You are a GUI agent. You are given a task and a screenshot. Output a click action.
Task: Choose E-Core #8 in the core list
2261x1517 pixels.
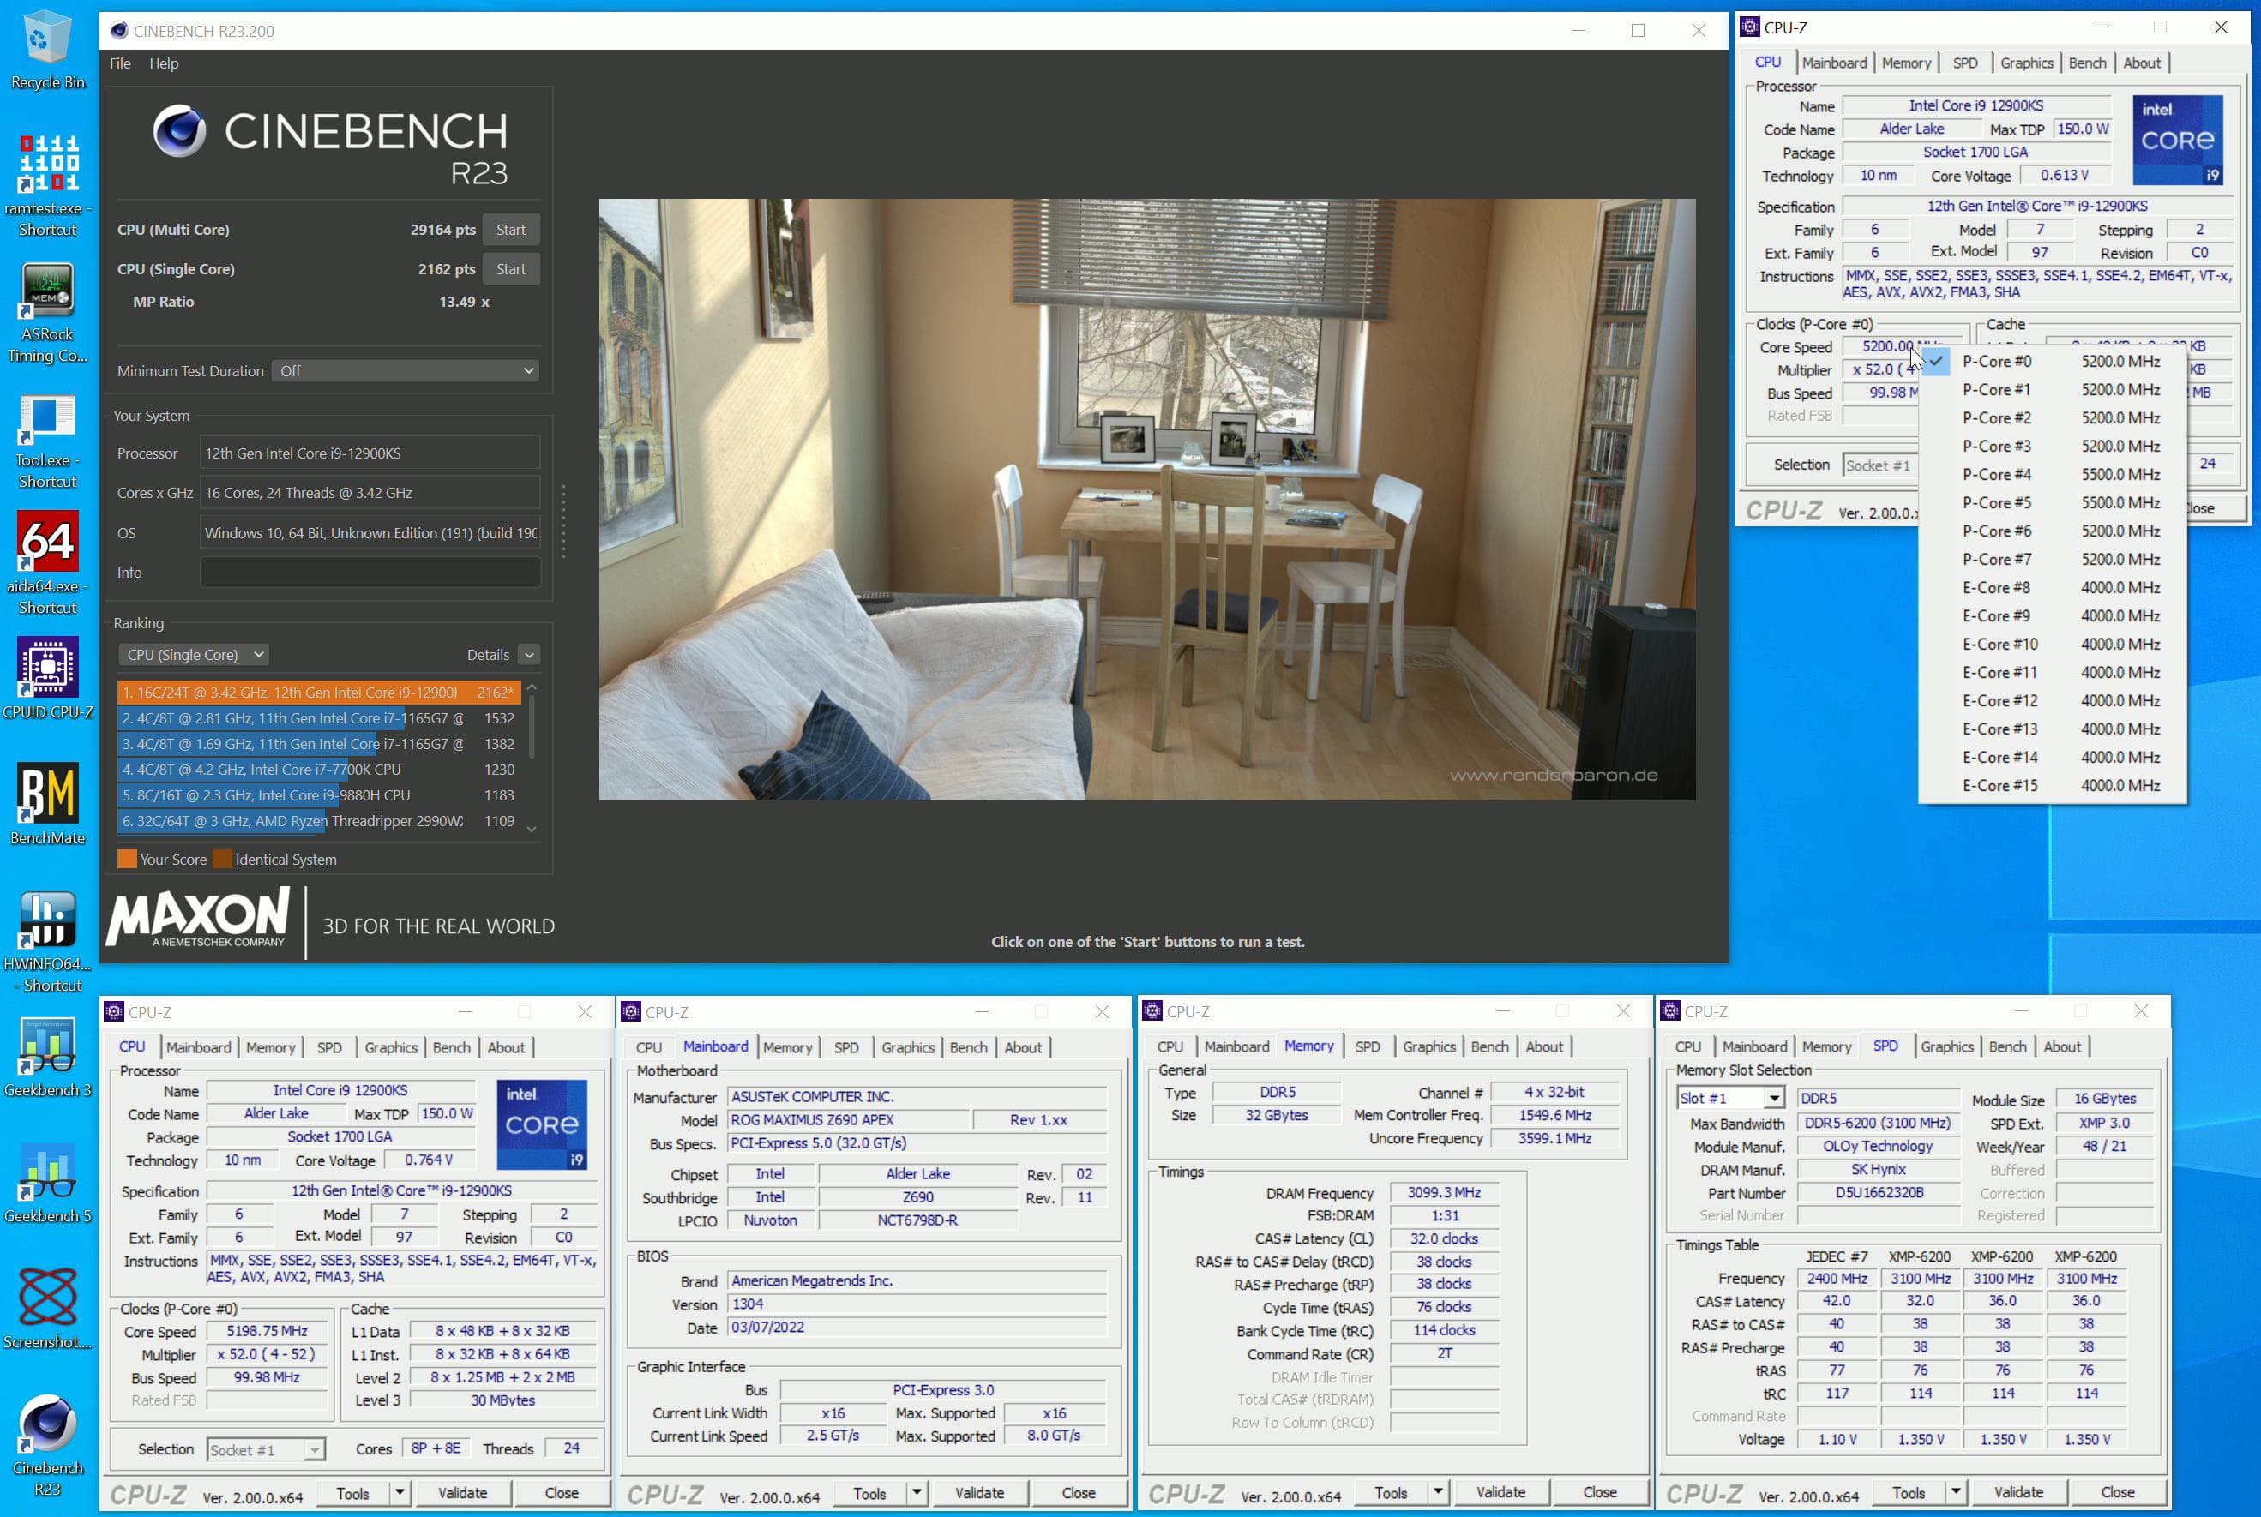[x=2052, y=587]
